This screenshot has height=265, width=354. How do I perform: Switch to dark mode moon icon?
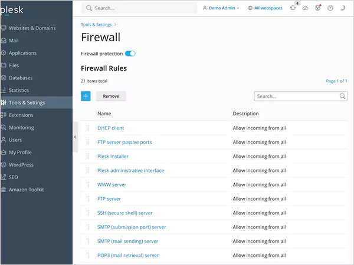(343, 8)
